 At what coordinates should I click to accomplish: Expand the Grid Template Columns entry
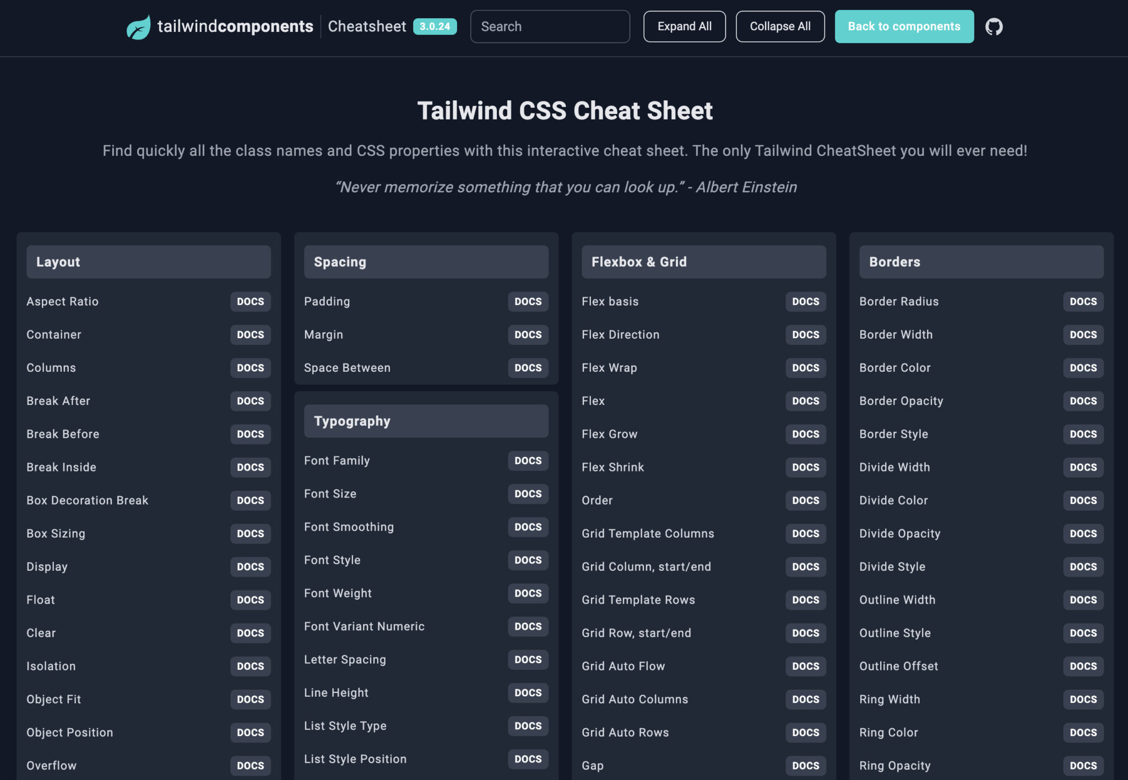tap(648, 533)
